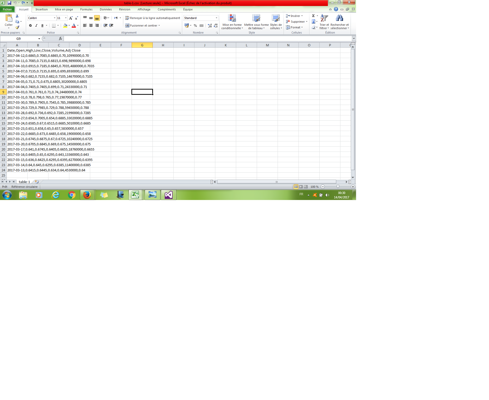This screenshot has width=489, height=400.
Task: Click the AutoSum sigma icon
Action: tap(313, 16)
